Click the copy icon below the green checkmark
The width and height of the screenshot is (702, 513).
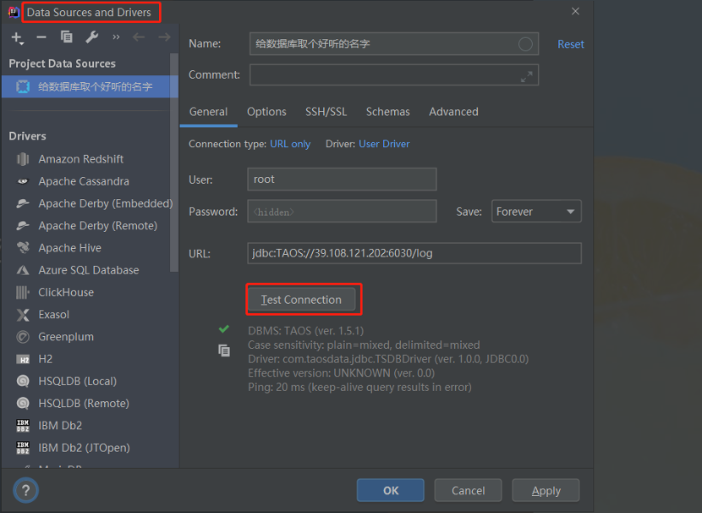pyautogui.click(x=224, y=350)
